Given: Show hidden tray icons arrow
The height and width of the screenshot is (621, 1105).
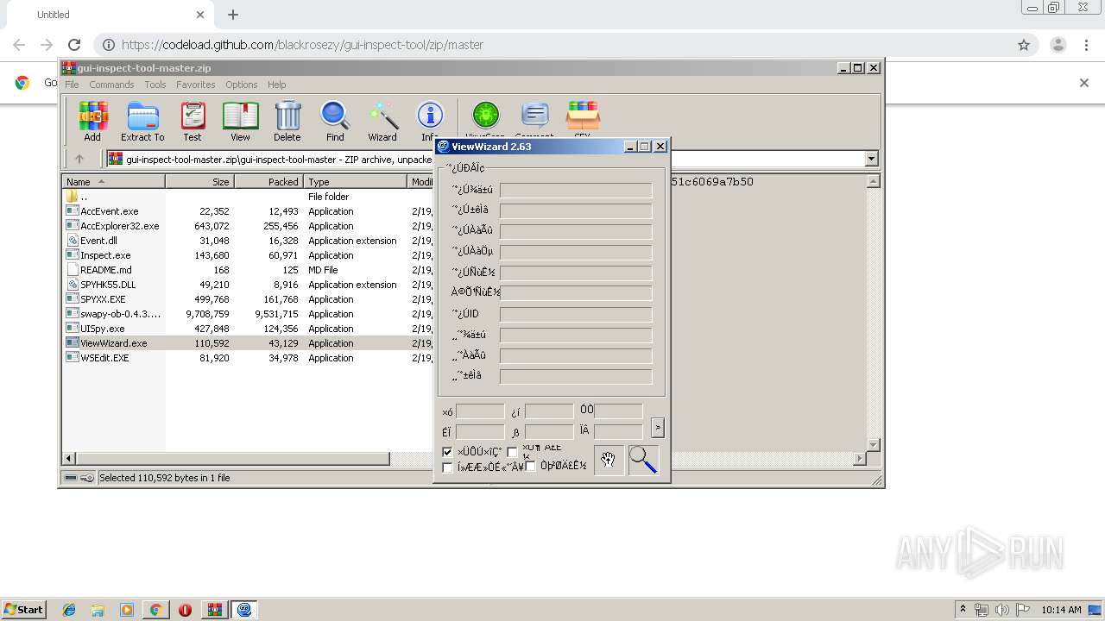Looking at the screenshot, I should [963, 610].
